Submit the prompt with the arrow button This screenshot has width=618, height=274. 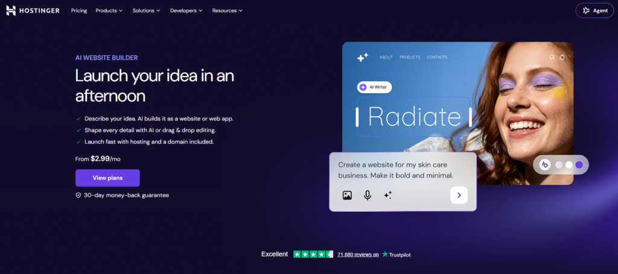pyautogui.click(x=459, y=195)
